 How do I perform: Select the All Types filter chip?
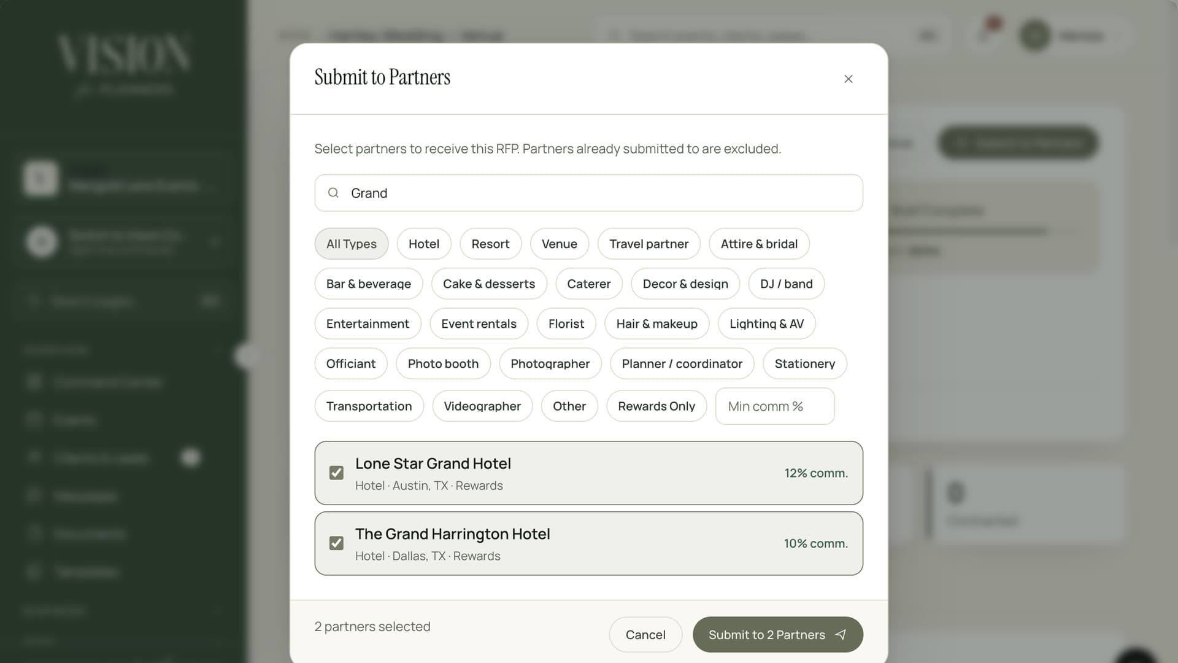click(352, 244)
